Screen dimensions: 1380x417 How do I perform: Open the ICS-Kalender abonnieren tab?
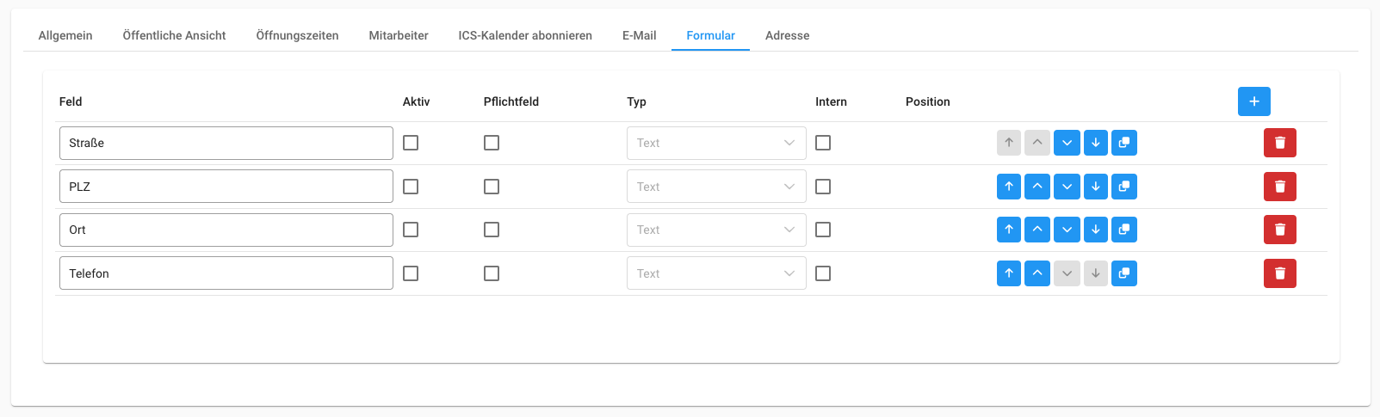[525, 35]
